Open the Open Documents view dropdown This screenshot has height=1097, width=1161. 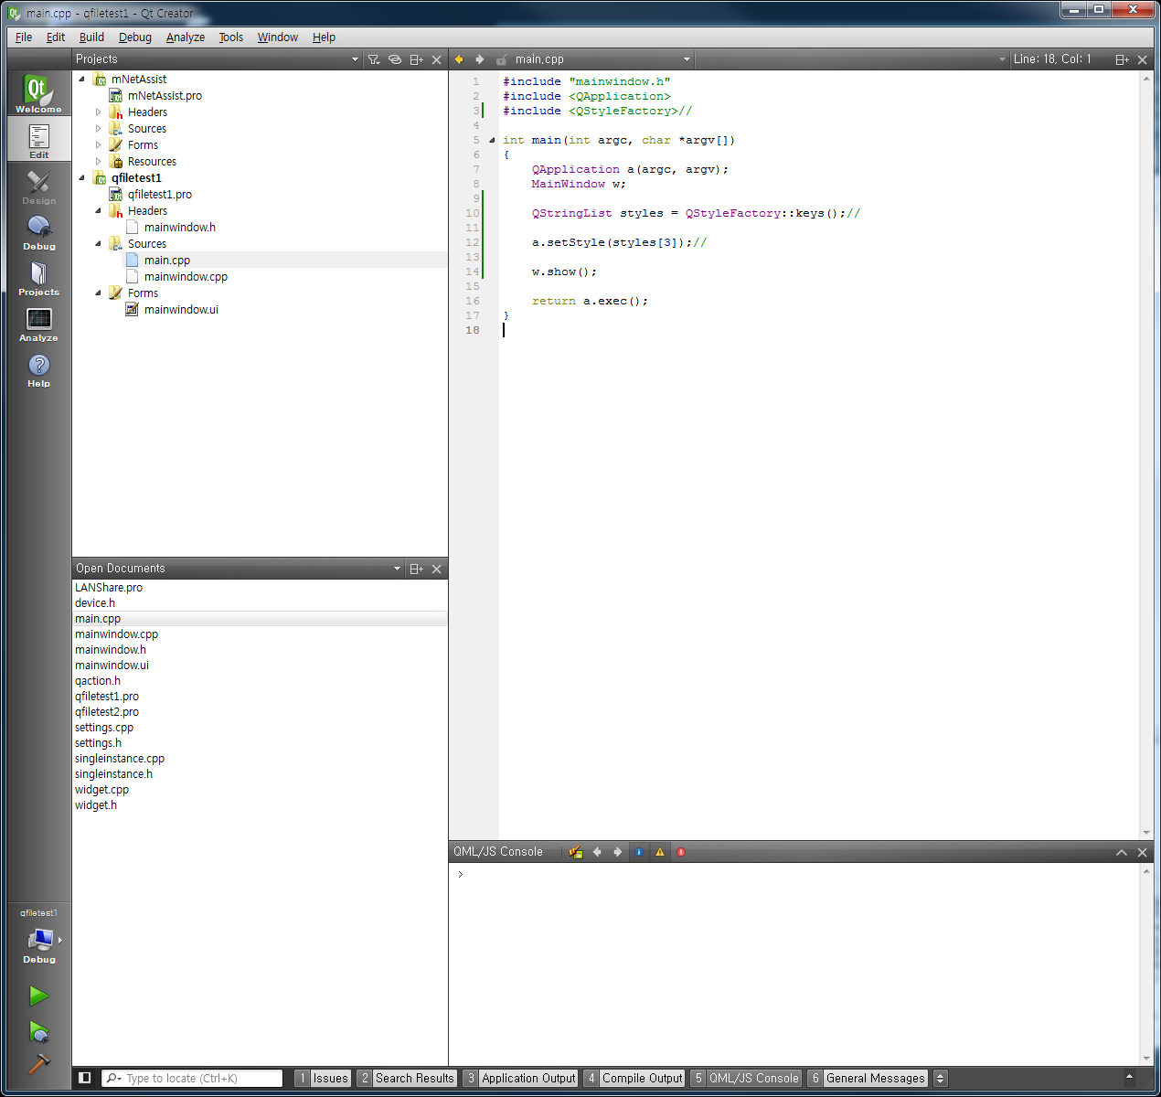[x=239, y=569]
